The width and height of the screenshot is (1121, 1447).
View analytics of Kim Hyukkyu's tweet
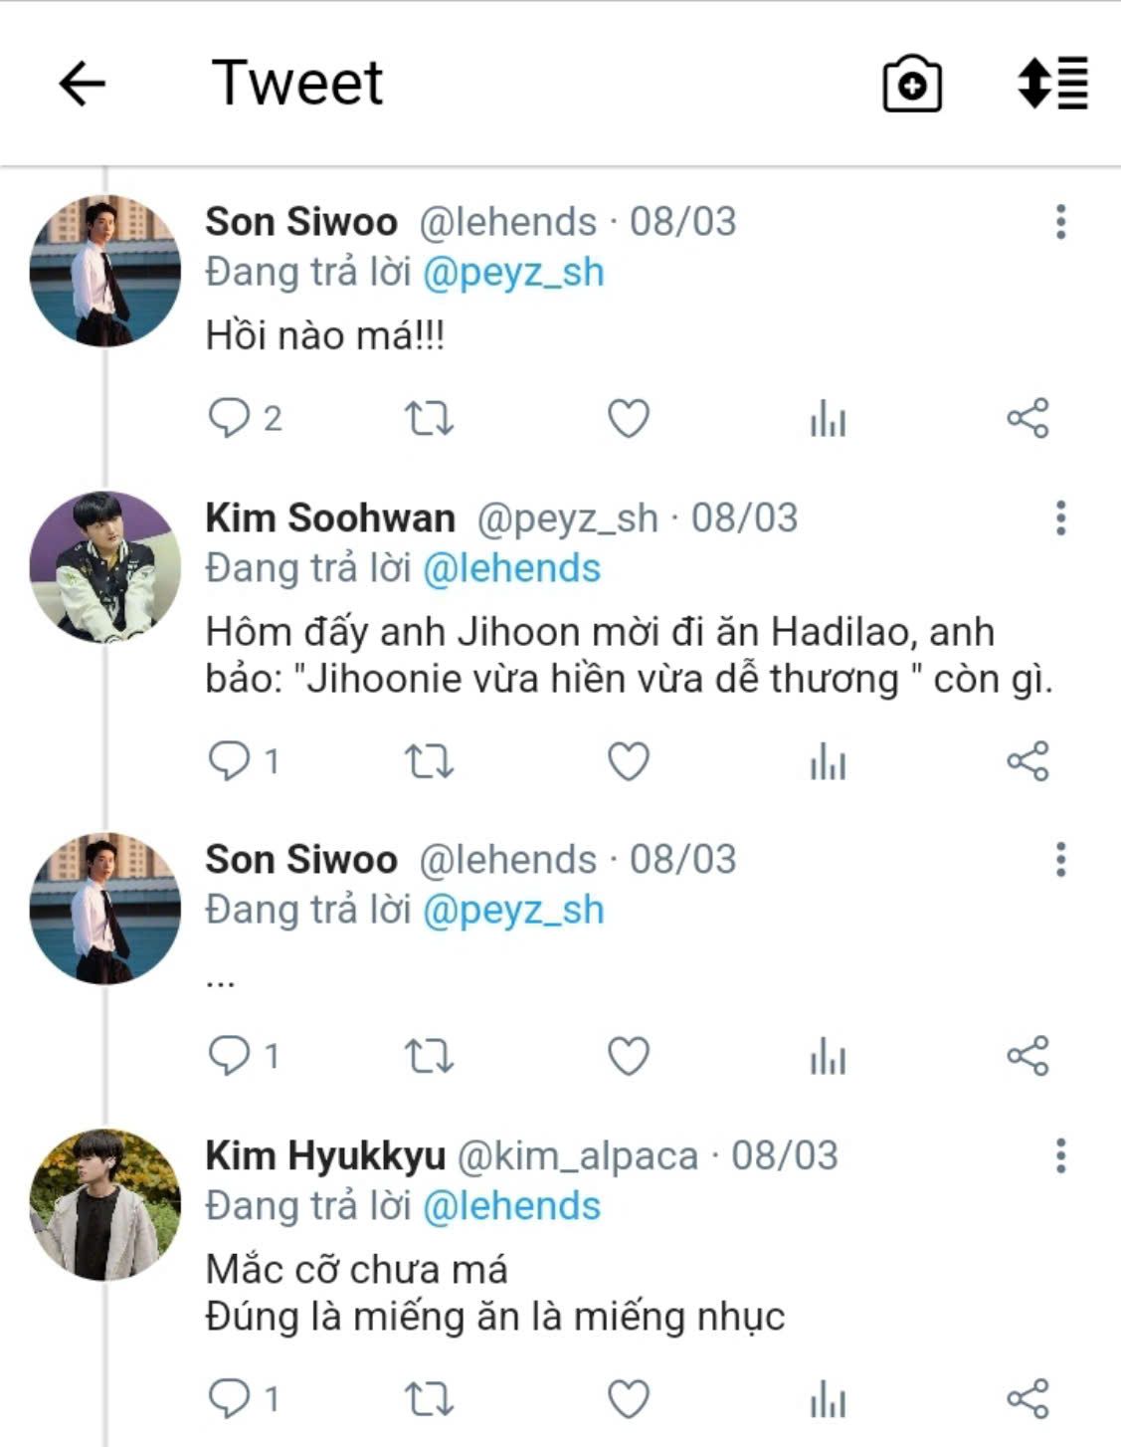[827, 1398]
